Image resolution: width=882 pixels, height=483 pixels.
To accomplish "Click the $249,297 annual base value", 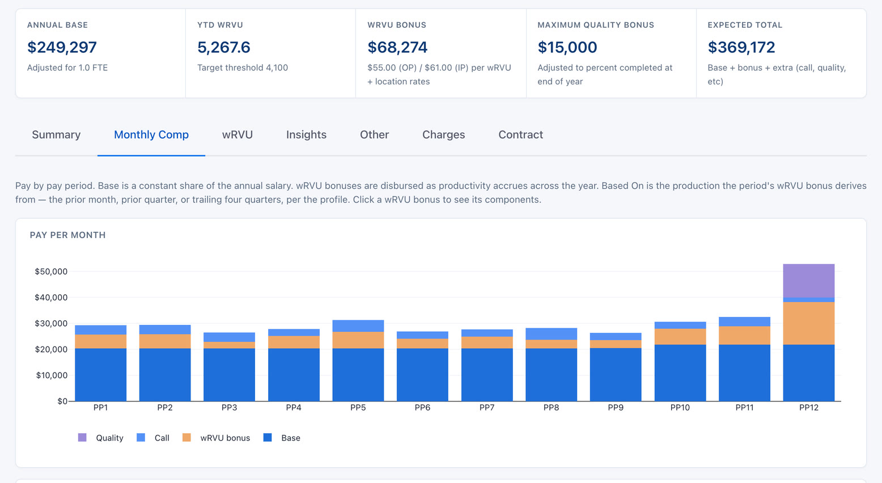I will [62, 48].
